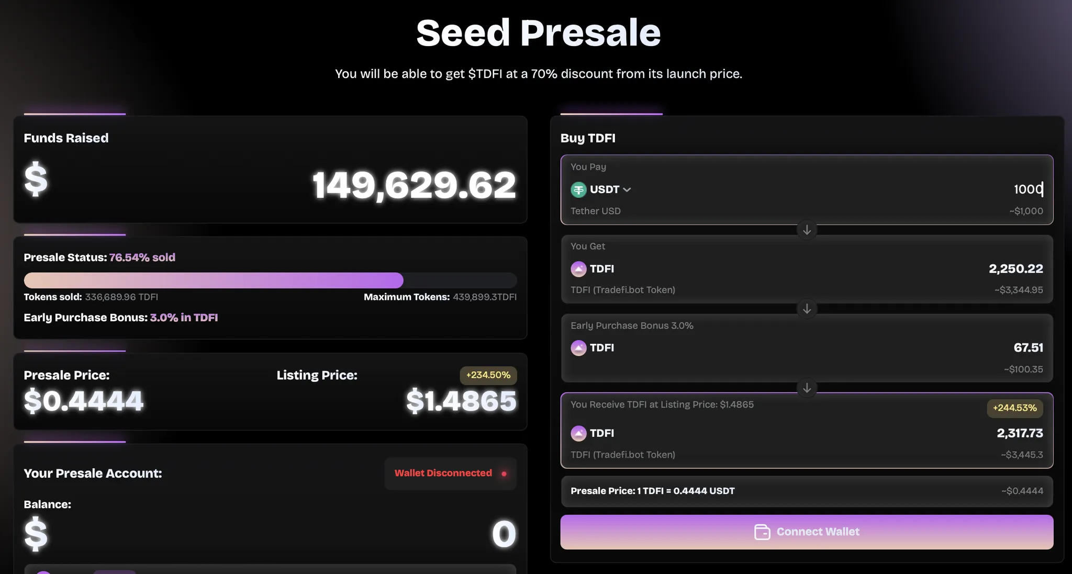Click the presale progress bar
This screenshot has width=1072, height=574.
click(270, 280)
